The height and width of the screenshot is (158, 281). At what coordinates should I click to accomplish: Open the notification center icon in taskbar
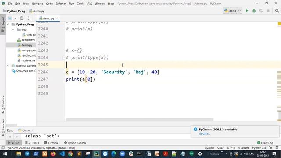(274, 154)
